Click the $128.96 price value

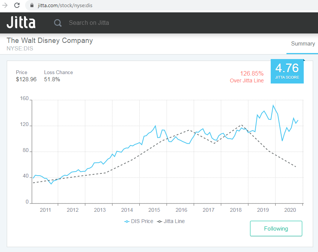pyautogui.click(x=26, y=79)
